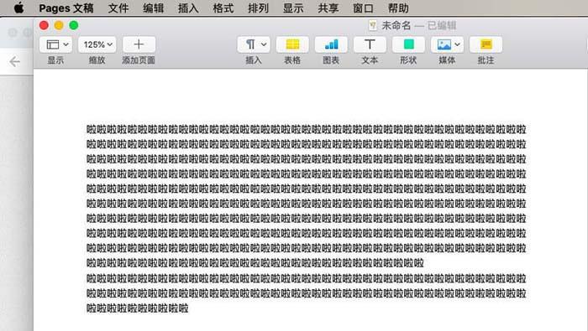Image resolution: width=588 pixels, height=331 pixels.
Task: Open the 共享 menu
Action: point(328,8)
